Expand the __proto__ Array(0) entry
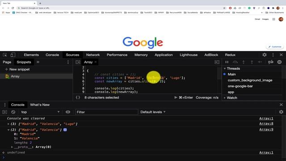 pyautogui.click(x=12, y=147)
